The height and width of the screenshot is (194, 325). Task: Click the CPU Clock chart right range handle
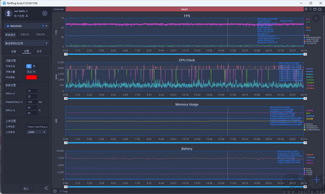[305, 99]
